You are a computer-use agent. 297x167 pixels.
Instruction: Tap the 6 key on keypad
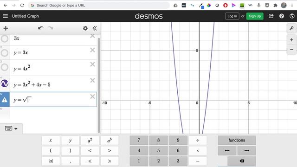[178, 150]
